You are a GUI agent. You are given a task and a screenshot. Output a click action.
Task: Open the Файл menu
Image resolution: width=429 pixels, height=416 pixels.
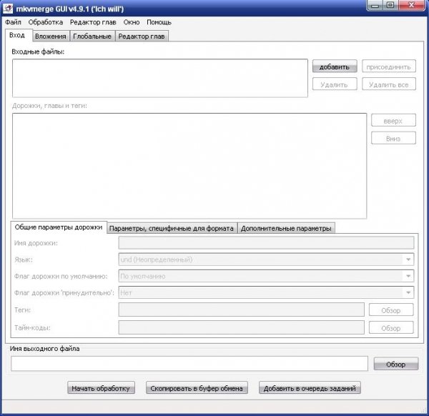13,22
